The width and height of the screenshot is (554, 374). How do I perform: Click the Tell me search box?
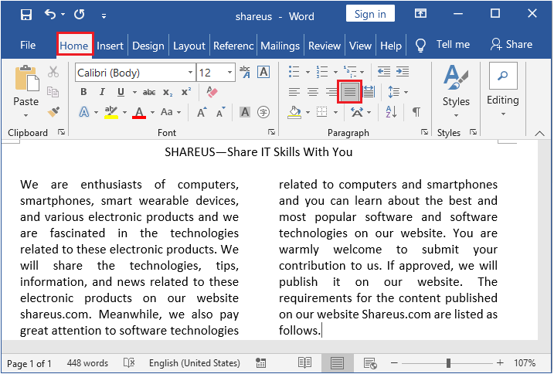point(443,45)
